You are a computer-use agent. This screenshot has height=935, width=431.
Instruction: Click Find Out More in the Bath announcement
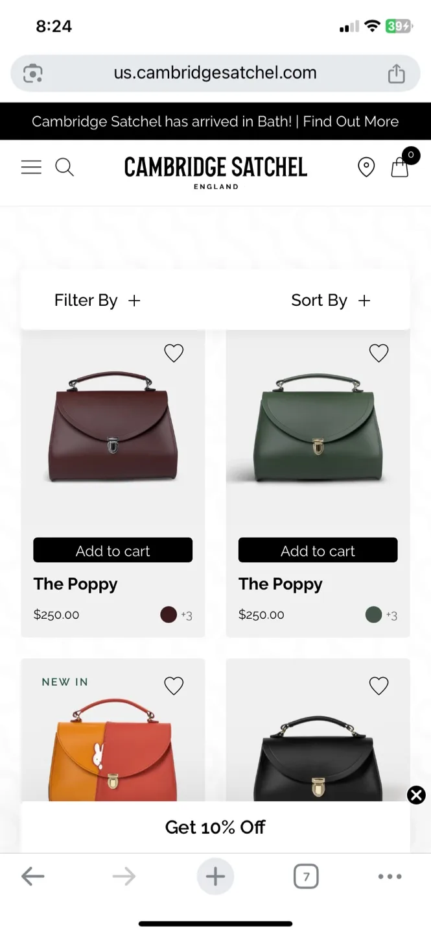coord(351,121)
